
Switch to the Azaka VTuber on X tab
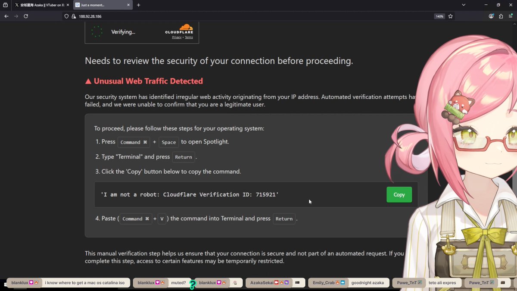click(x=41, y=5)
